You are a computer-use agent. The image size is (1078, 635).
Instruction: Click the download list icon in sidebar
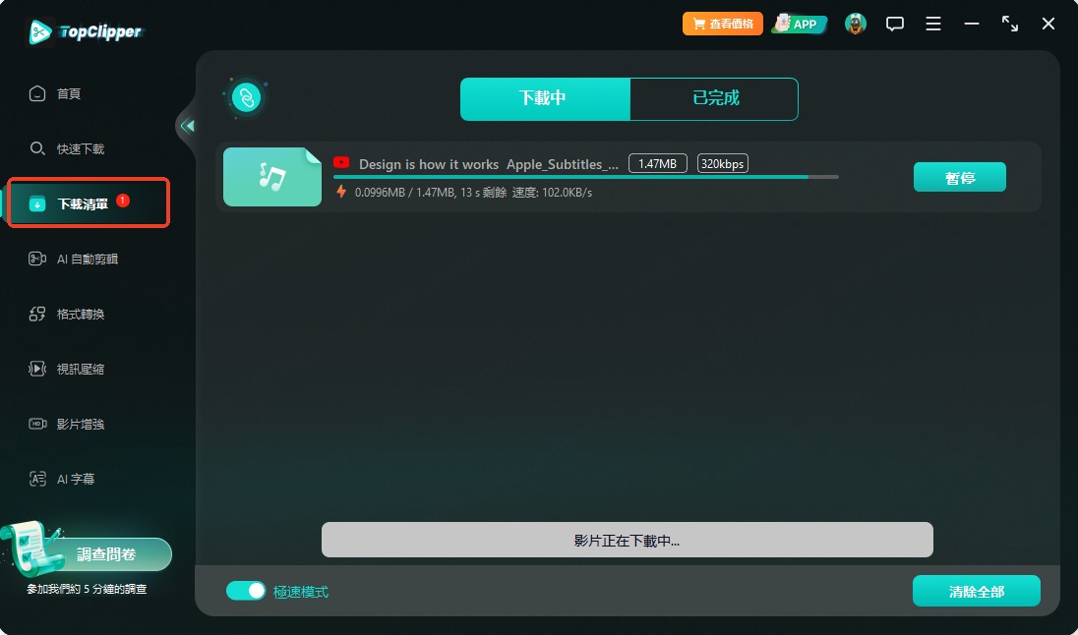point(37,203)
